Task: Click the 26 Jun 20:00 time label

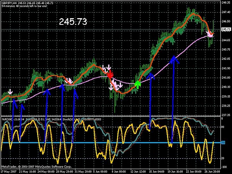Action: 212,172
